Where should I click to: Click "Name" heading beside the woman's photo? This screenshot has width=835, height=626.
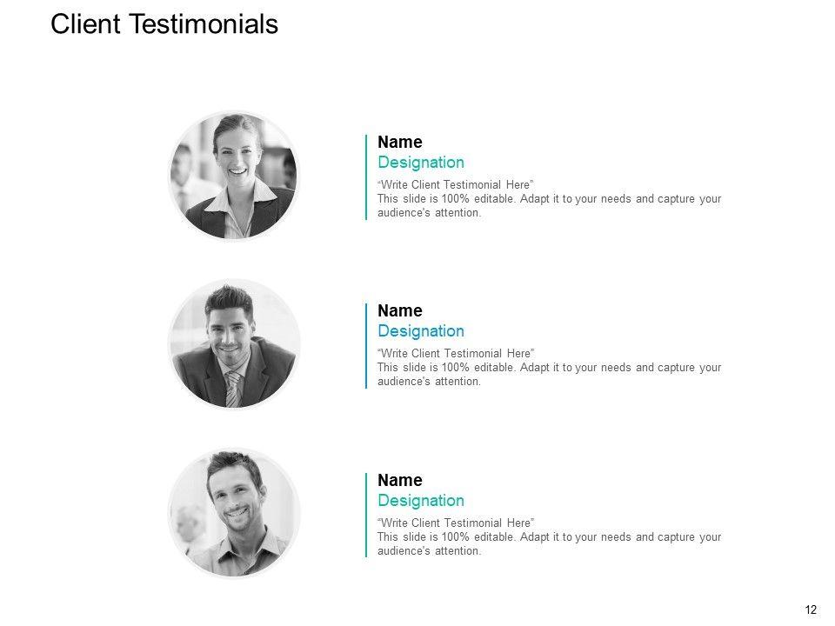(399, 143)
